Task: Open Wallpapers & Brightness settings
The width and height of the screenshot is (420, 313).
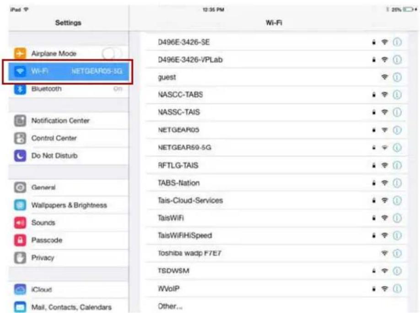Action: point(69,205)
